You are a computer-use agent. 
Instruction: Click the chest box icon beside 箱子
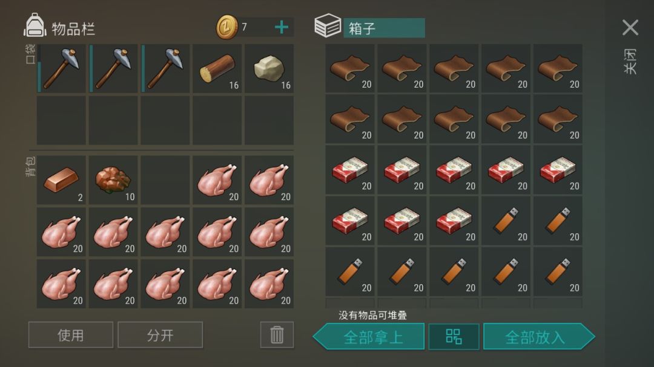[x=328, y=26]
